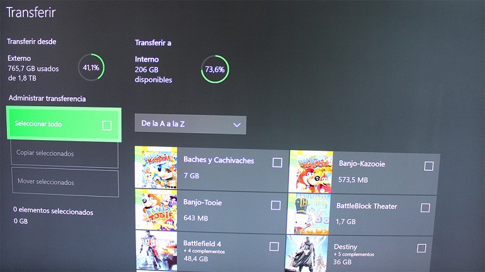Screen dimensions: 485x272
Task: Click the Baches y Cachivaches title
Action: (219, 160)
